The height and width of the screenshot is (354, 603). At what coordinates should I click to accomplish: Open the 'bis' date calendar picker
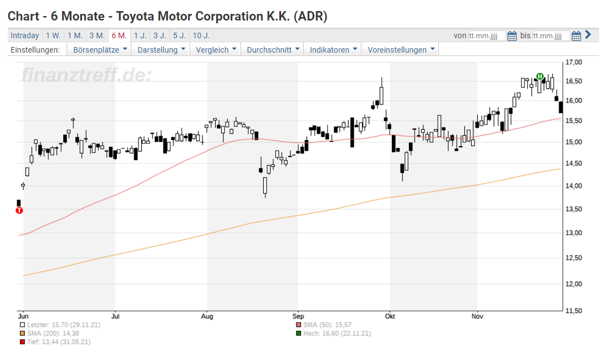click(x=576, y=36)
